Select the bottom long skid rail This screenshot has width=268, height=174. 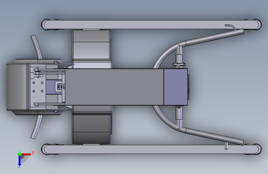click(151, 149)
